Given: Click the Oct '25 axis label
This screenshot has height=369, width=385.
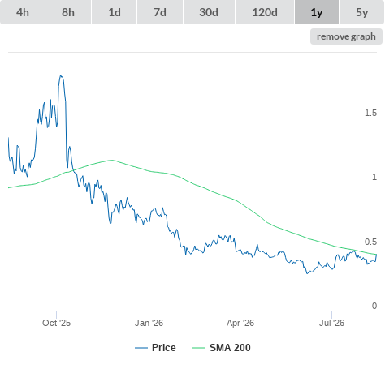Looking at the screenshot, I should click(56, 323).
